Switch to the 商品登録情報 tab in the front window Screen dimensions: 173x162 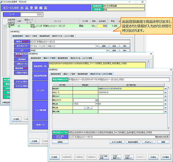click(56, 74)
